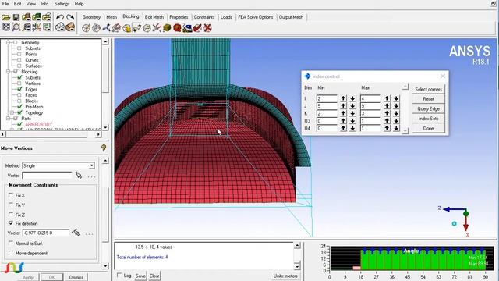
Task: Click the Fit Window icon
Action: click(x=6, y=27)
